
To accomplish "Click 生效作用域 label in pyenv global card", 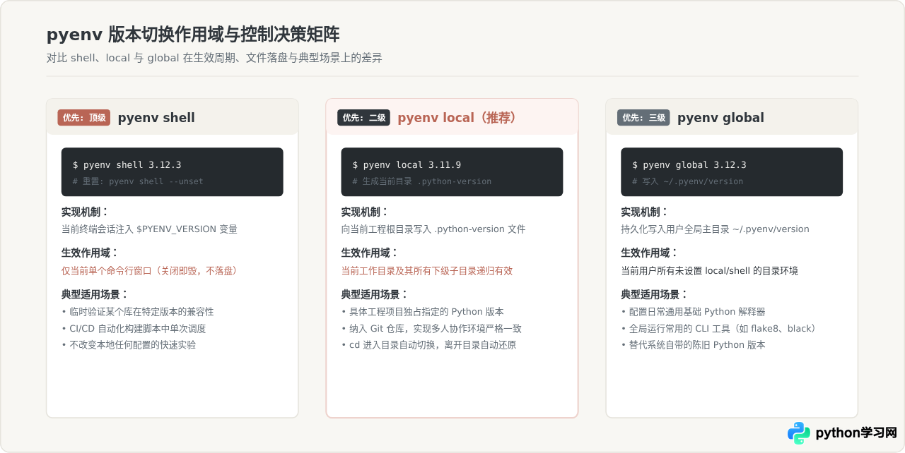I will (x=650, y=253).
